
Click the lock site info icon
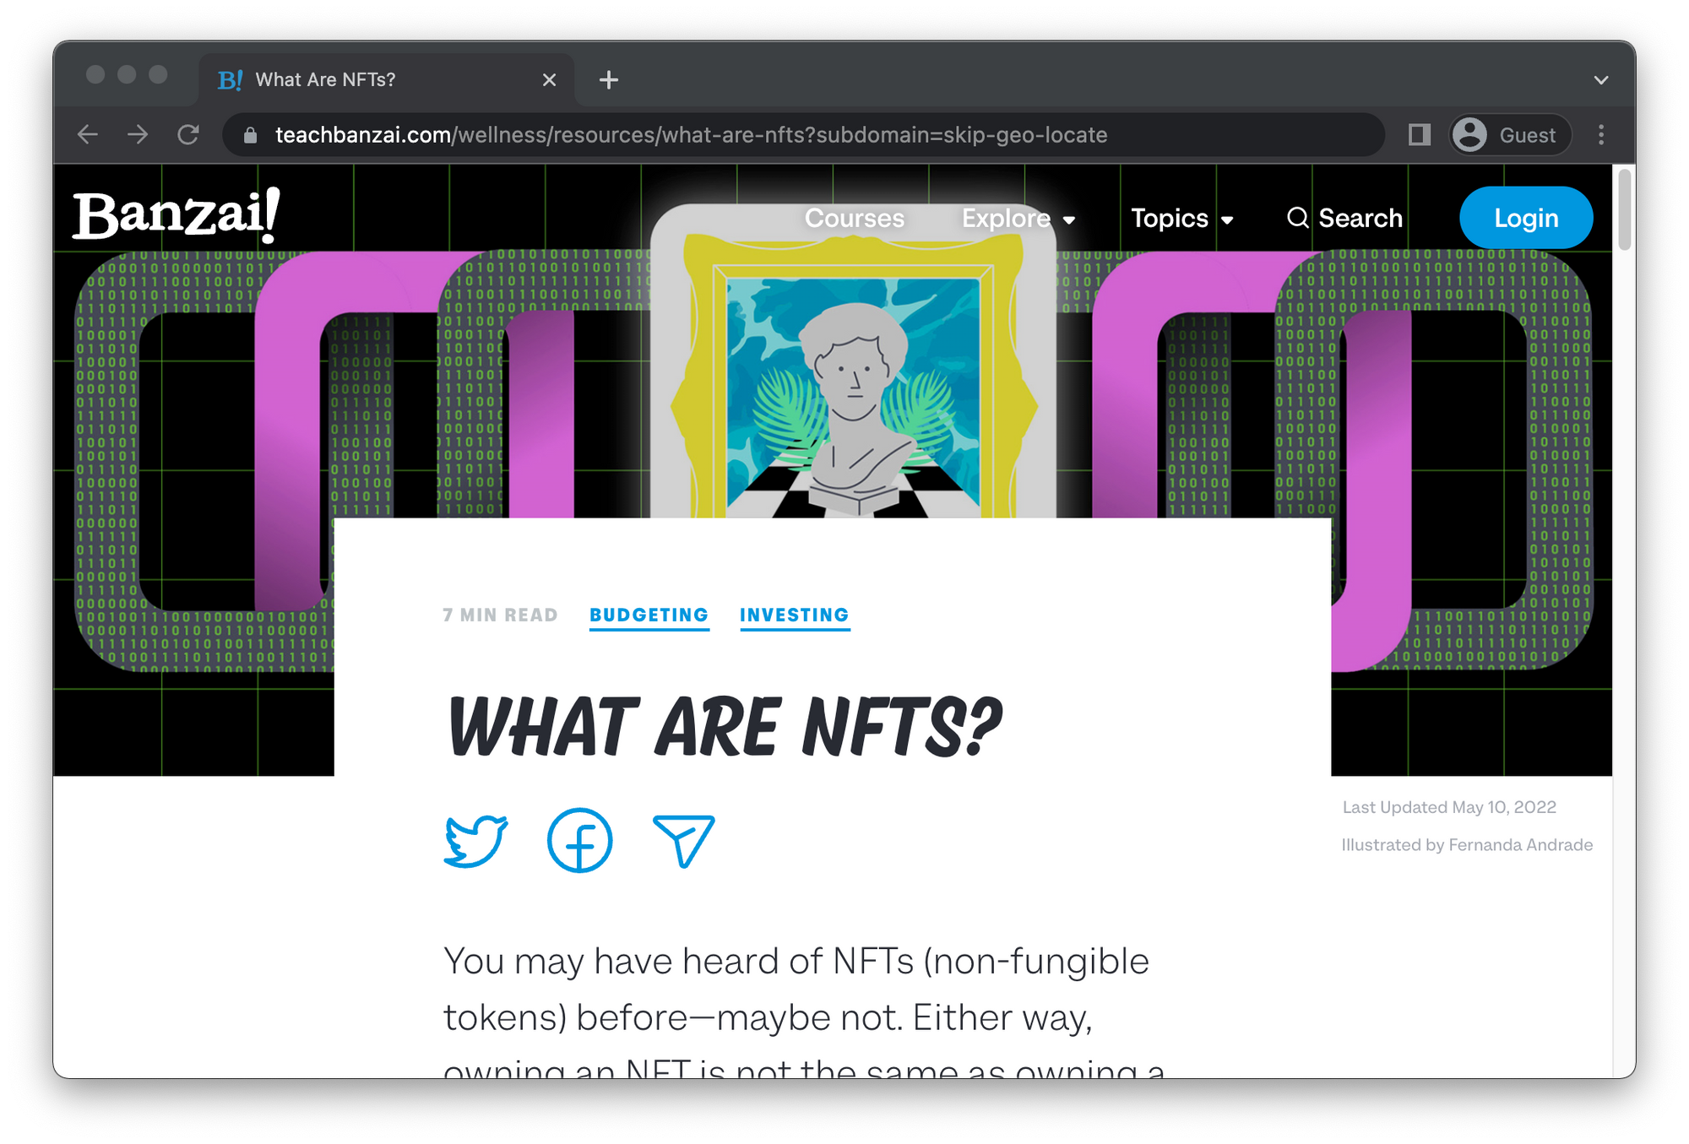(250, 135)
